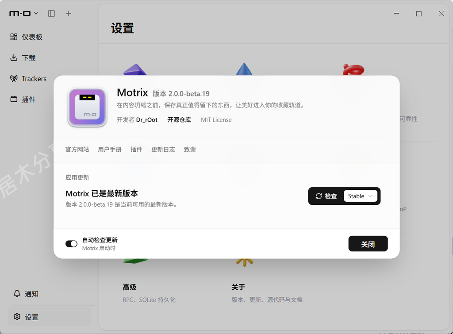Click the refresh icon on check button

click(x=319, y=196)
